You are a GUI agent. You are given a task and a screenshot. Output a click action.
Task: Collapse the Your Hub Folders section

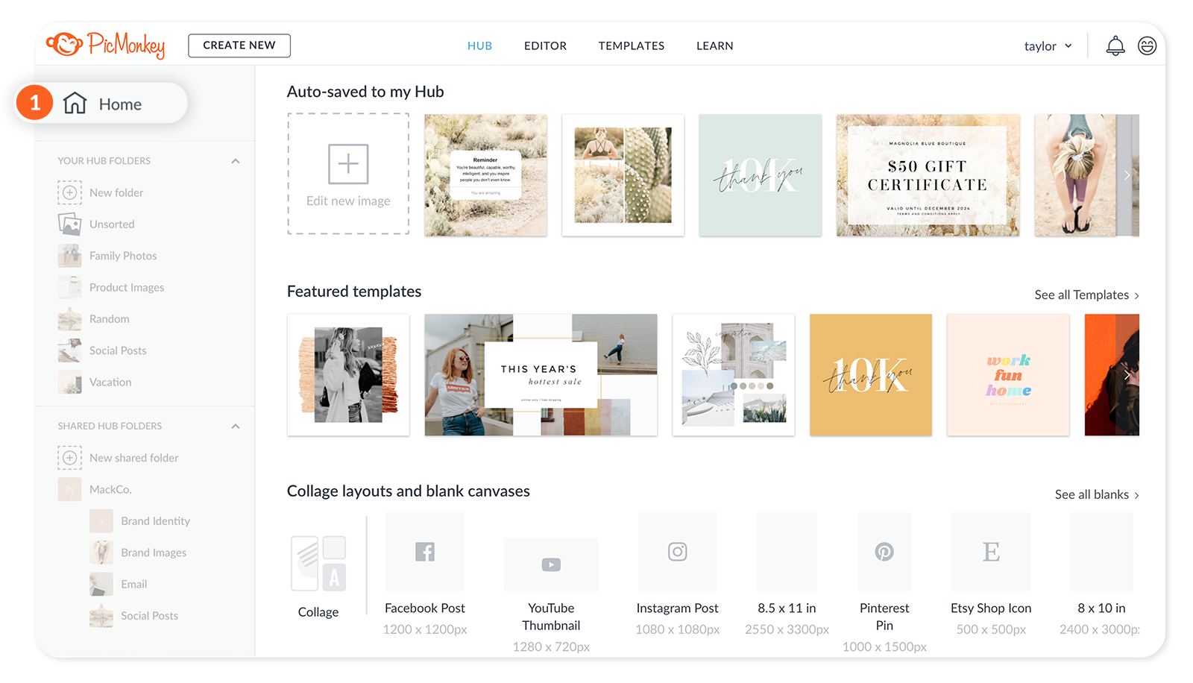click(236, 161)
